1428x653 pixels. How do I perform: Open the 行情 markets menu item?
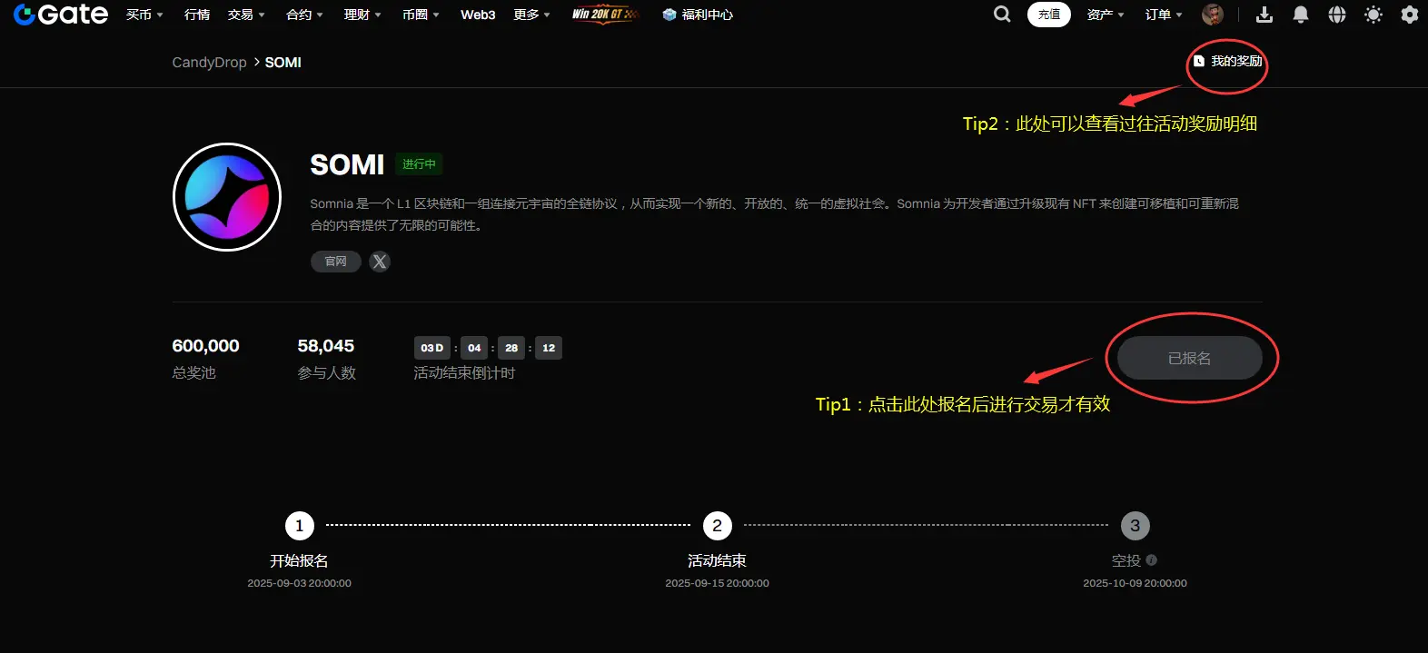point(197,15)
